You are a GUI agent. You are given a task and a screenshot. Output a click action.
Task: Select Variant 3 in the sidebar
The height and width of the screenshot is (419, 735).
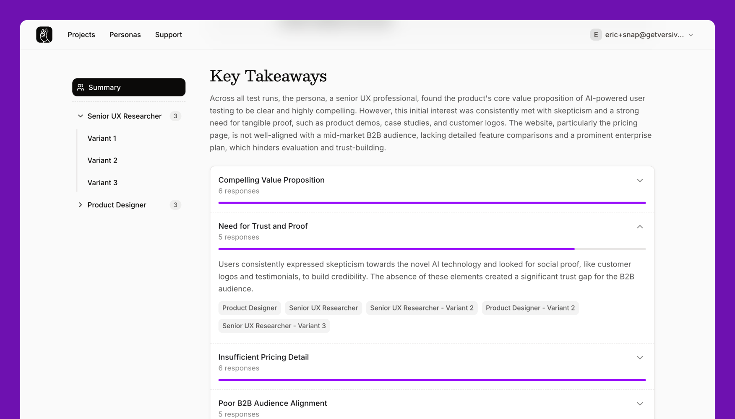(102, 182)
